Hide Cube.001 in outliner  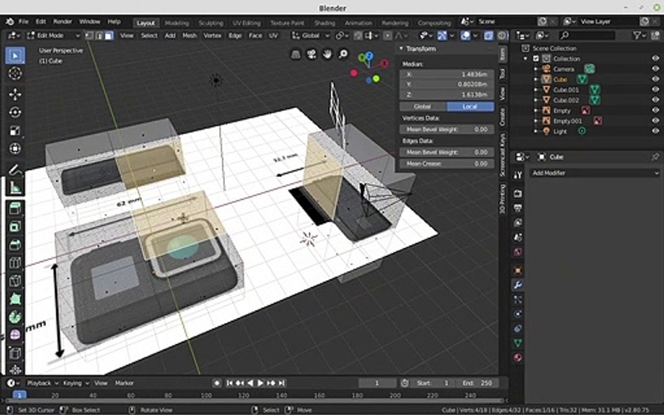[x=655, y=89]
